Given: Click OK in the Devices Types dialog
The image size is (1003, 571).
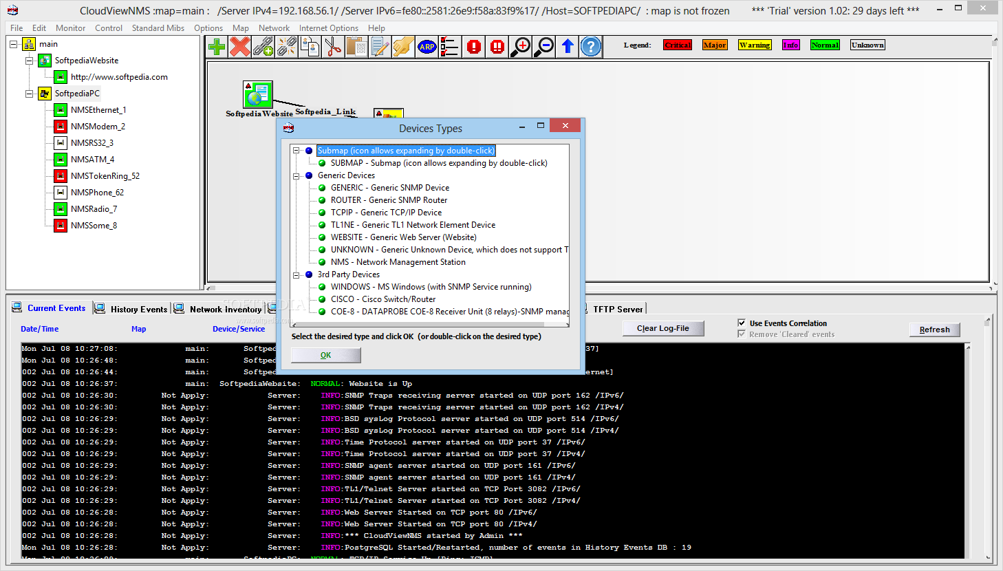Looking at the screenshot, I should coord(326,355).
